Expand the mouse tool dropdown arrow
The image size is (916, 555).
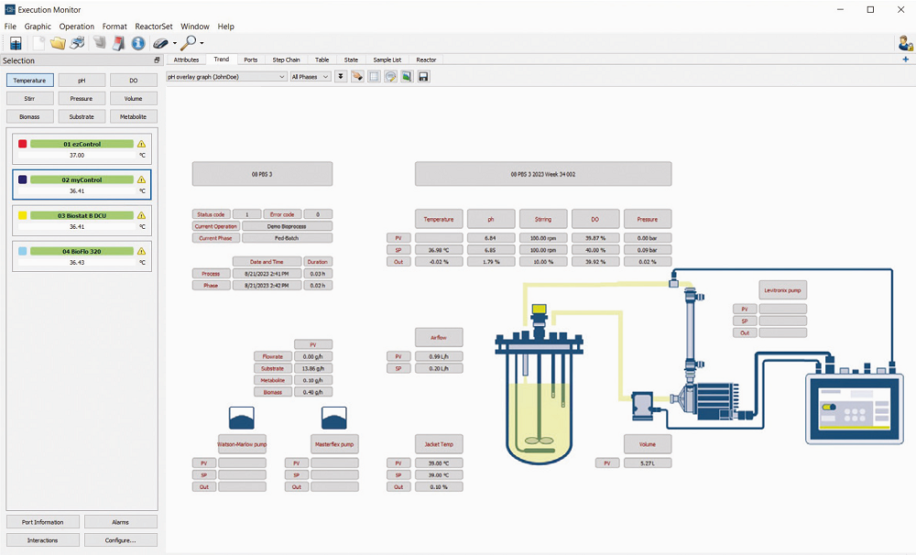coord(175,43)
